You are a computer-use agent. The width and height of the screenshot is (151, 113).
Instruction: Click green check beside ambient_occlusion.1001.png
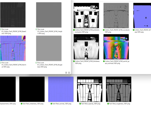click(74, 30)
